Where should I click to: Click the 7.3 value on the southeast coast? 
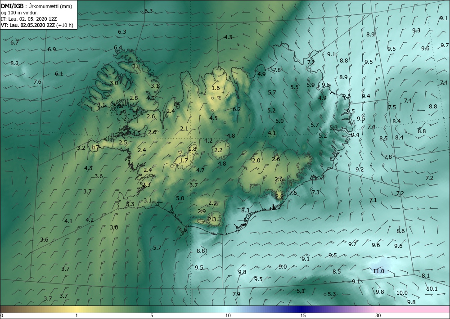tap(315, 192)
